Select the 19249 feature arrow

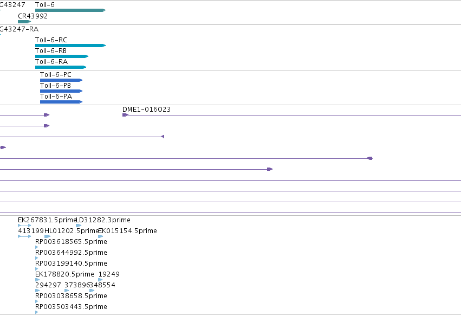[x=101, y=280]
